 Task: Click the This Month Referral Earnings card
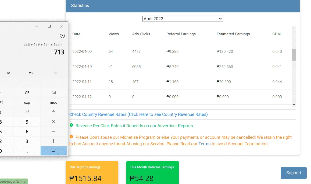tap(152, 172)
